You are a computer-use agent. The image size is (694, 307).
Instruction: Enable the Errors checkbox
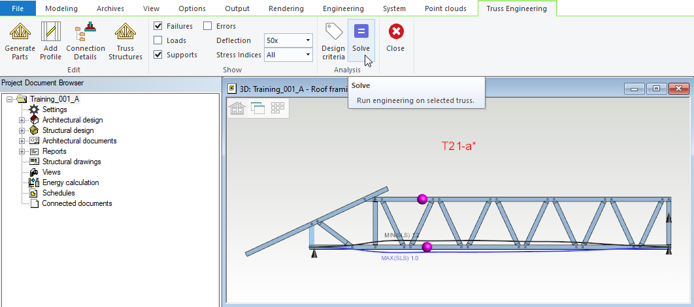208,26
